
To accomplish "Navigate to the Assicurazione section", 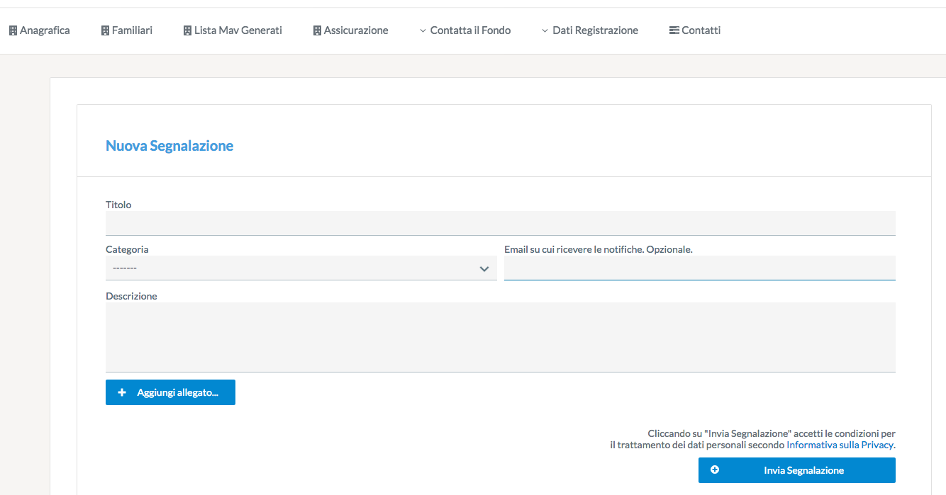I will pos(356,30).
